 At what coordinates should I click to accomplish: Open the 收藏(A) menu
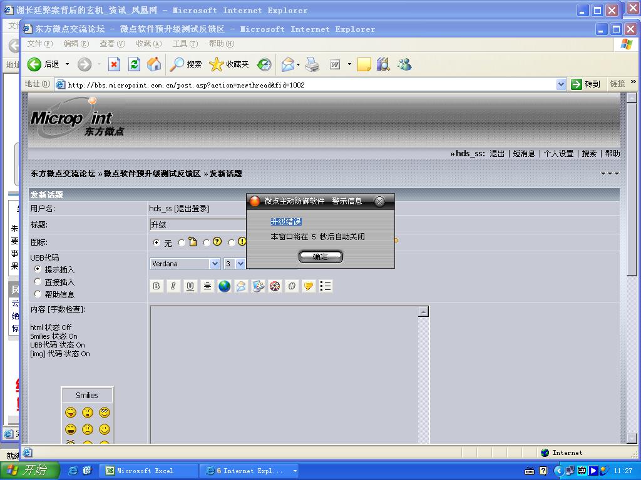click(x=149, y=44)
